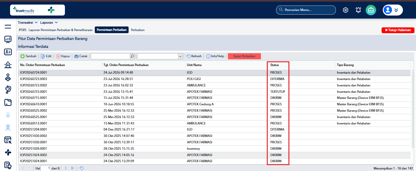Click the Pencarian Menu search field
Image resolution: width=416 pixels, height=171 pixels.
coord(306,10)
